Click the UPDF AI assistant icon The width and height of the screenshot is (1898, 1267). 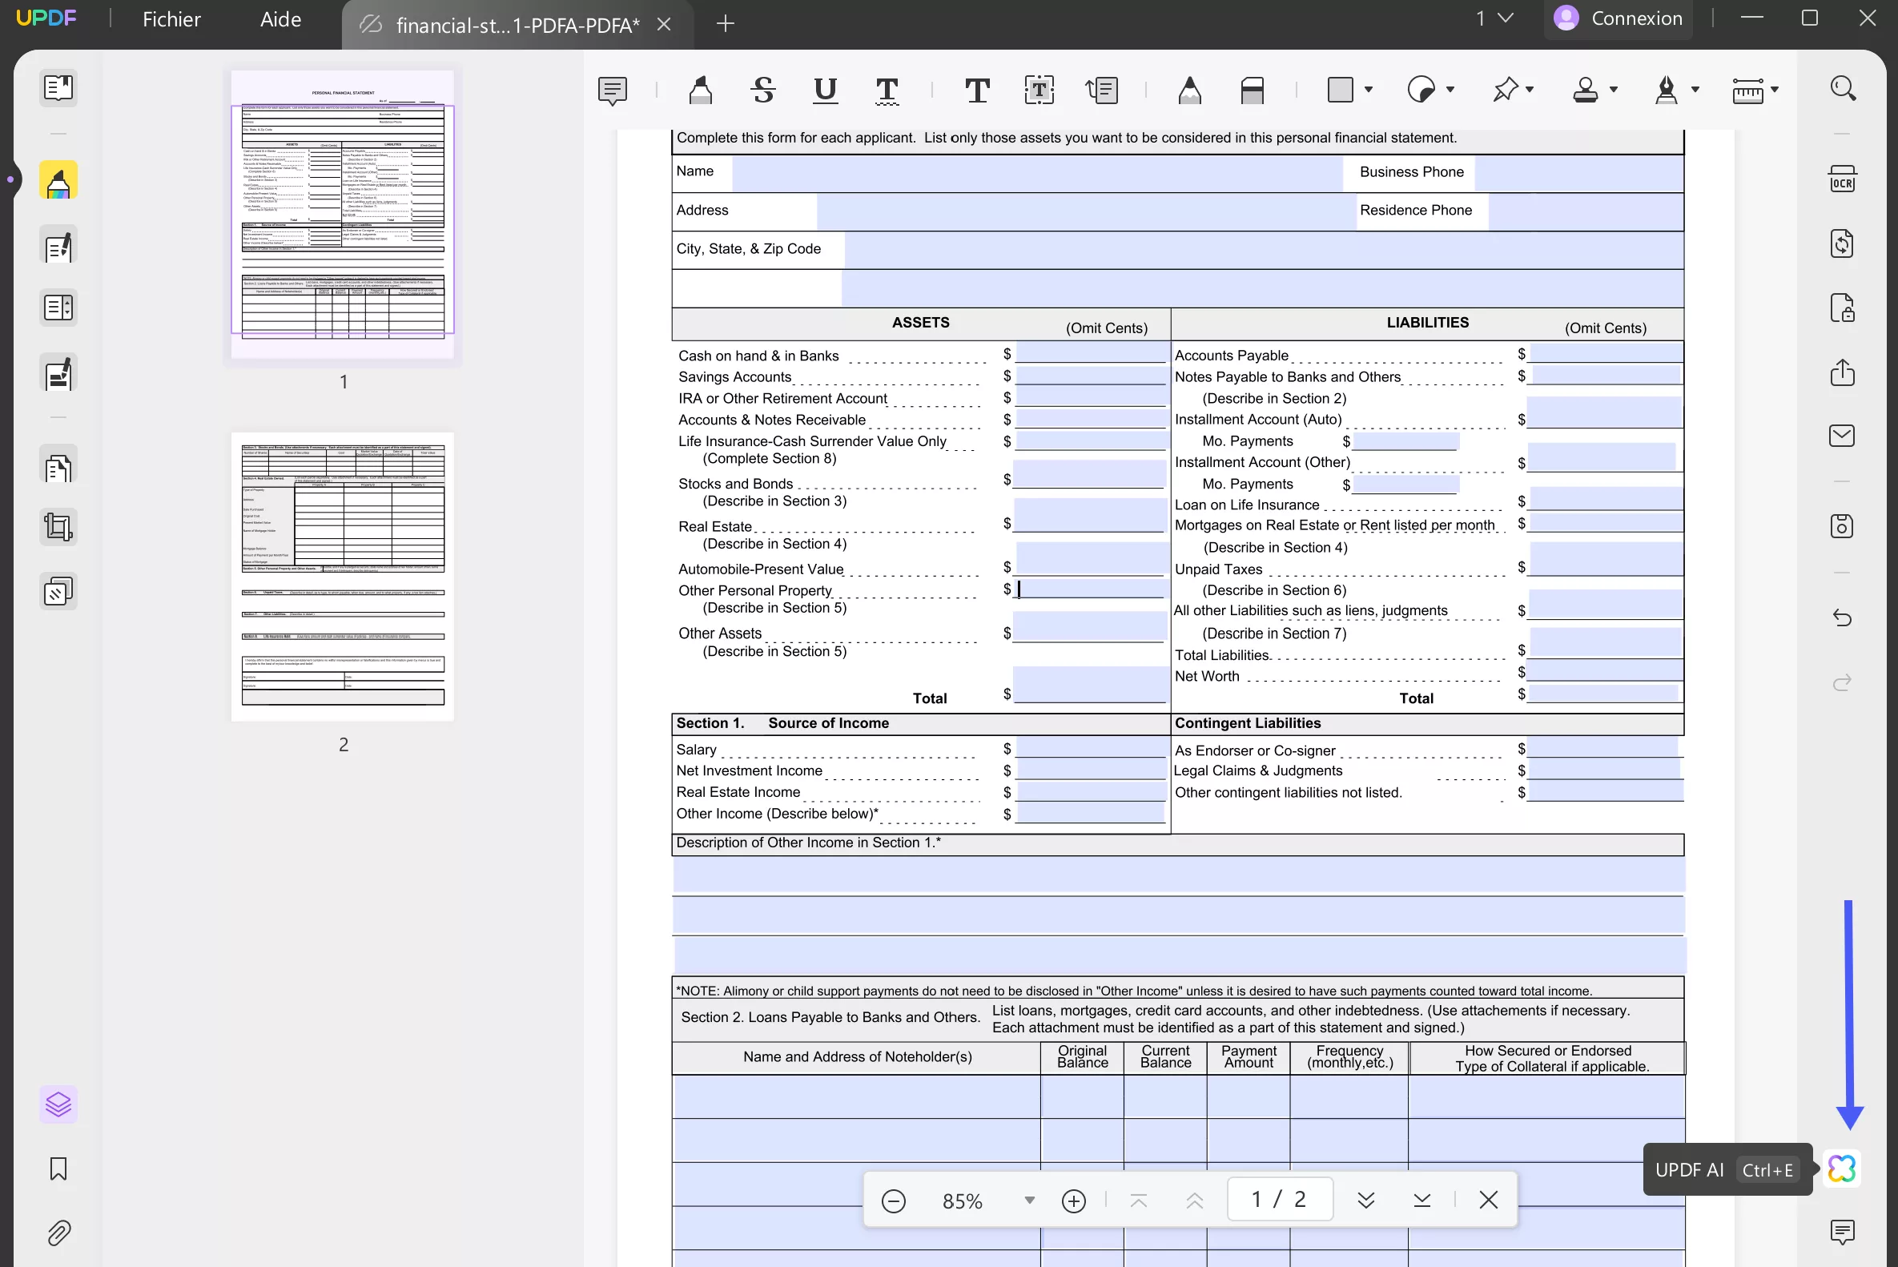tap(1841, 1168)
